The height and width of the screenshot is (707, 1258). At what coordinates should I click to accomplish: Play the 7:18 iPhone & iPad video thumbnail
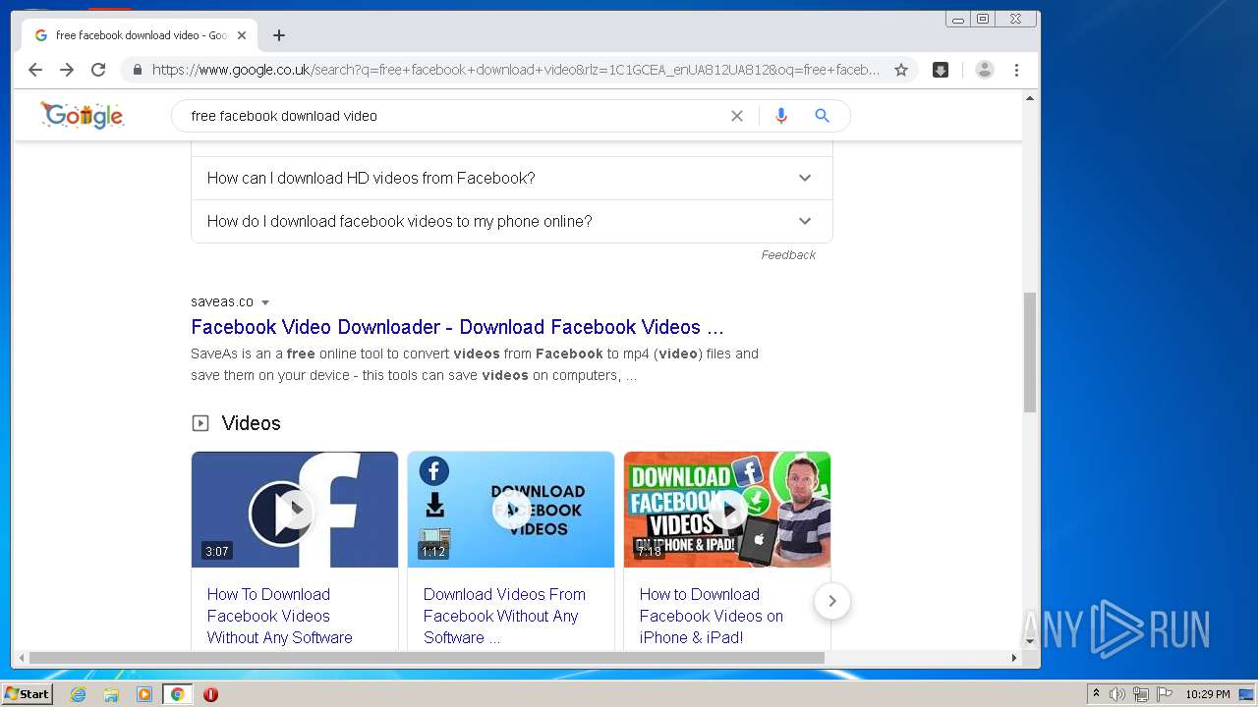727,510
